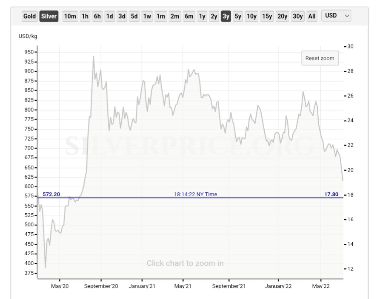This screenshot has width=380, height=299.
Task: Click the September'20 axis label
Action: pyautogui.click(x=101, y=286)
